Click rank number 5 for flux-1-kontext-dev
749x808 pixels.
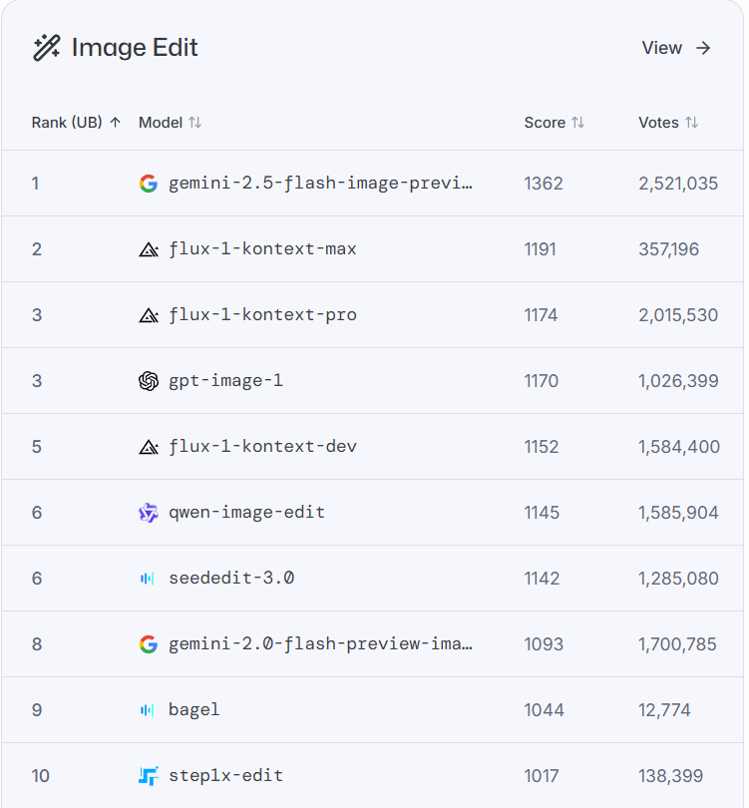pos(37,447)
